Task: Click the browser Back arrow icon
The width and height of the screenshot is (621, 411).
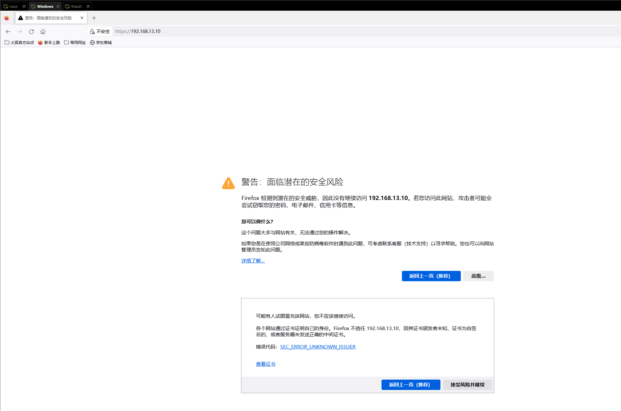Action: [8, 31]
